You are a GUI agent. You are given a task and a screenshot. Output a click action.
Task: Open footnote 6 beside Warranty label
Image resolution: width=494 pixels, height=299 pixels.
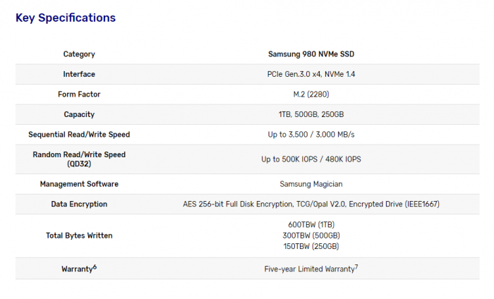(95, 267)
